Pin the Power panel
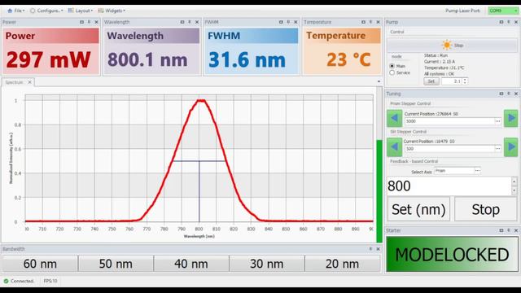 click(x=89, y=22)
